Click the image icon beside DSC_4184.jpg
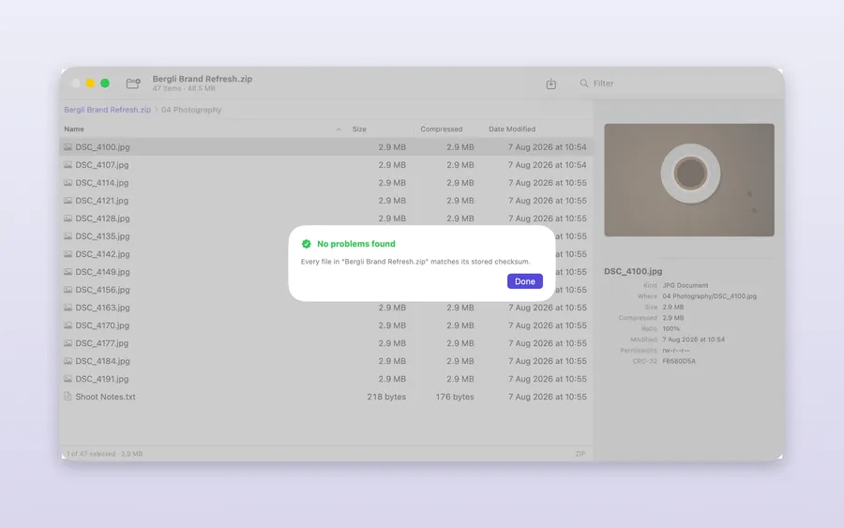The height and width of the screenshot is (528, 844). 68,361
